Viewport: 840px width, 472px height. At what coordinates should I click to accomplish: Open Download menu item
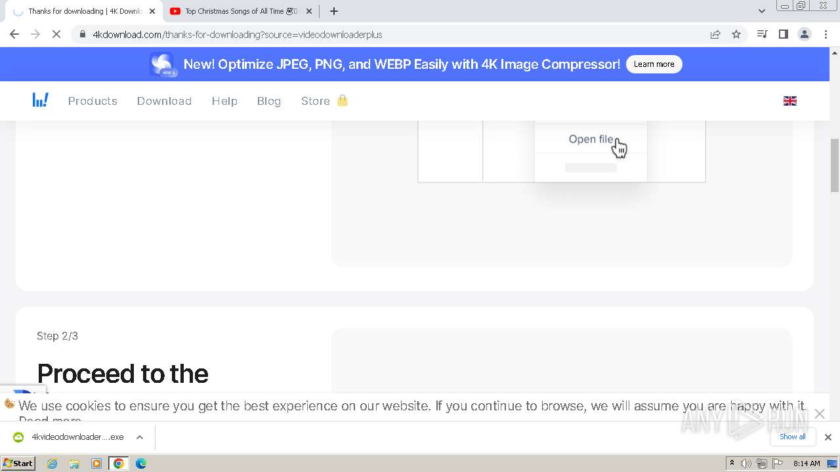pyautogui.click(x=164, y=101)
